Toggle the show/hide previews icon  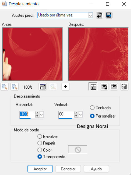tap(93, 86)
